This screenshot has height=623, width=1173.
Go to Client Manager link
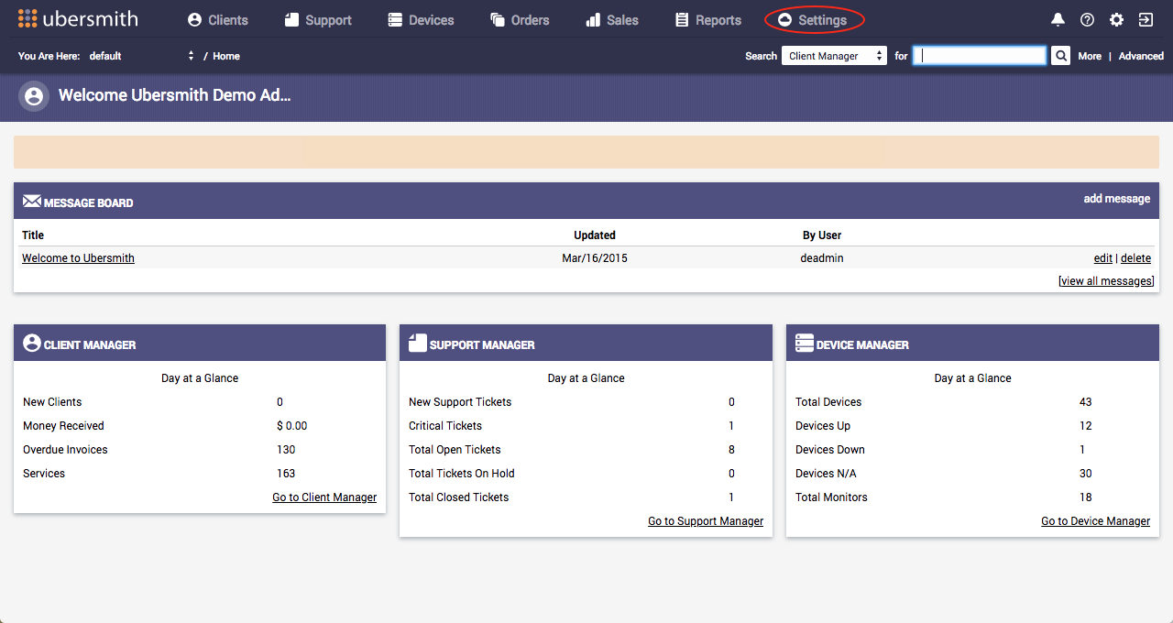click(324, 497)
